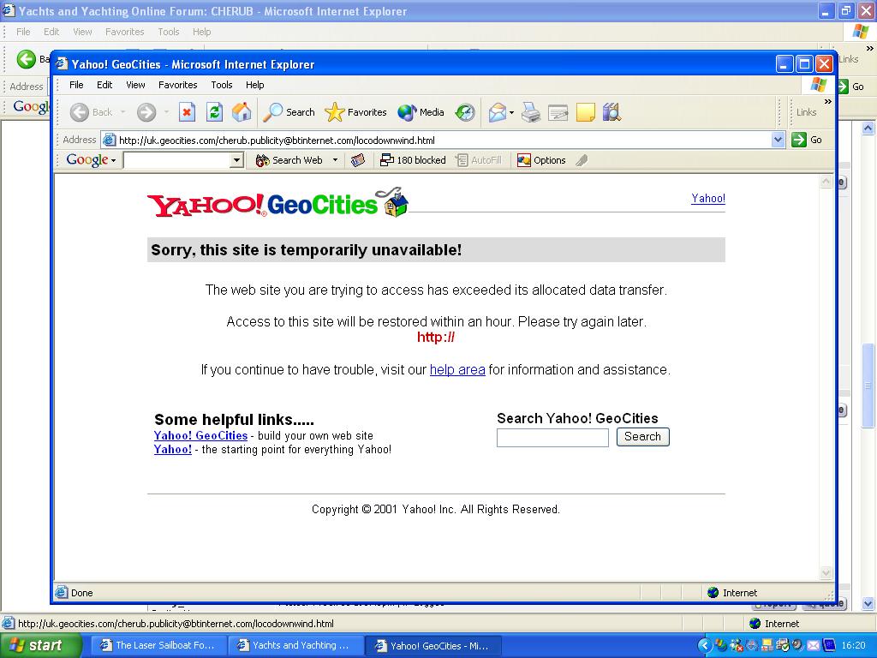
Task: Click the AutoFill toolbar button
Action: (x=479, y=160)
